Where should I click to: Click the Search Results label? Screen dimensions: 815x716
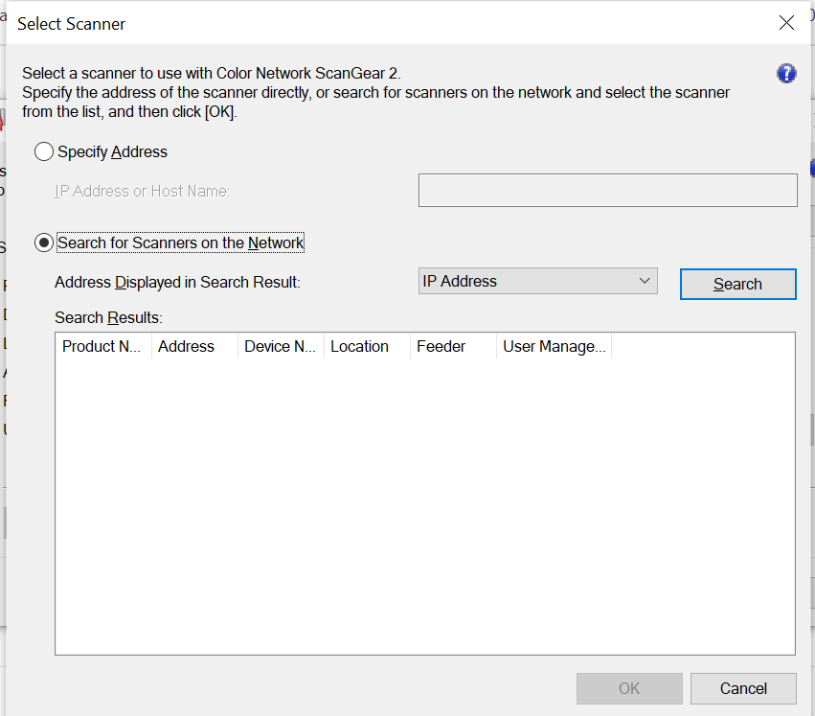[108, 317]
